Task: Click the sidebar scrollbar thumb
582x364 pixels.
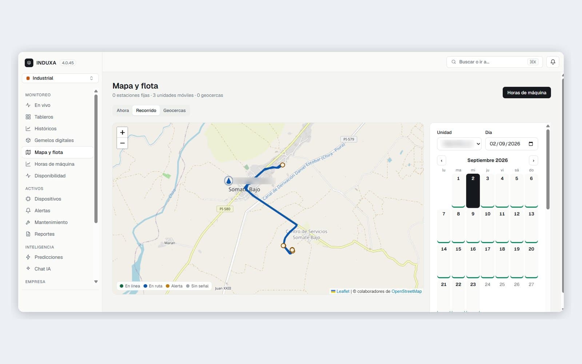Action: [96, 158]
